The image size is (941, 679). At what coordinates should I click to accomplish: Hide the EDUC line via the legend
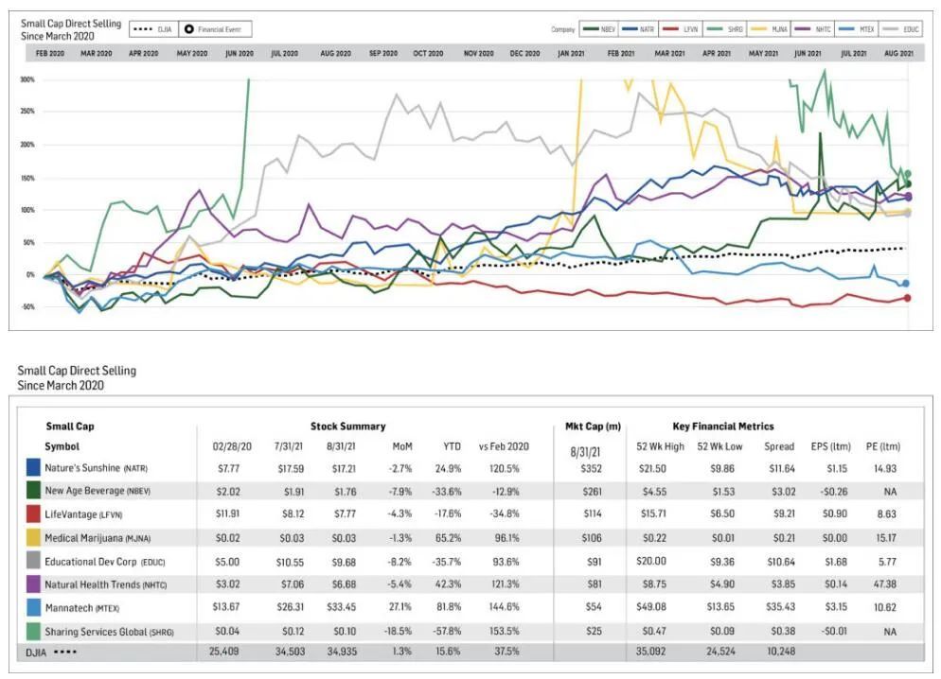click(901, 28)
